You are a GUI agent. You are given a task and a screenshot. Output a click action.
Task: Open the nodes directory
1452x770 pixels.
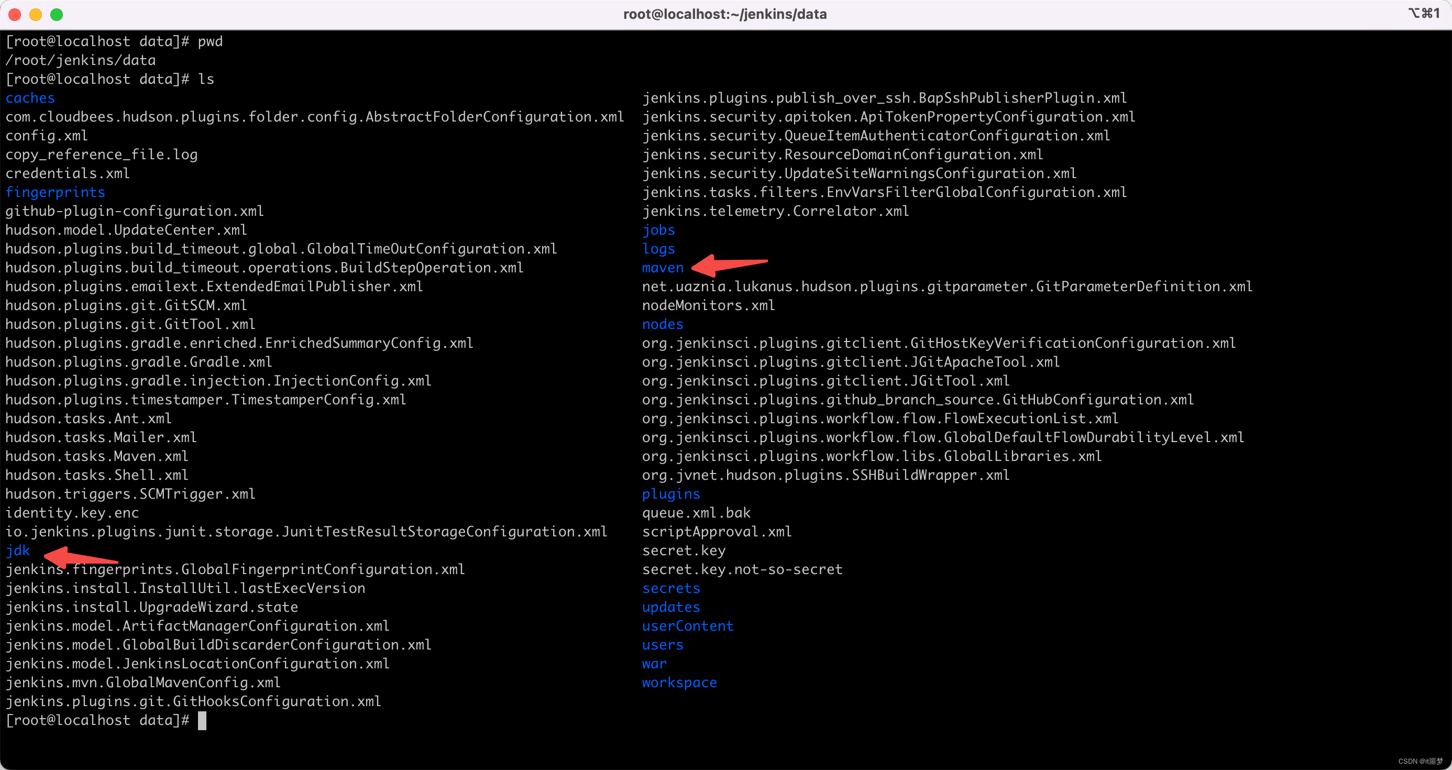tap(662, 324)
